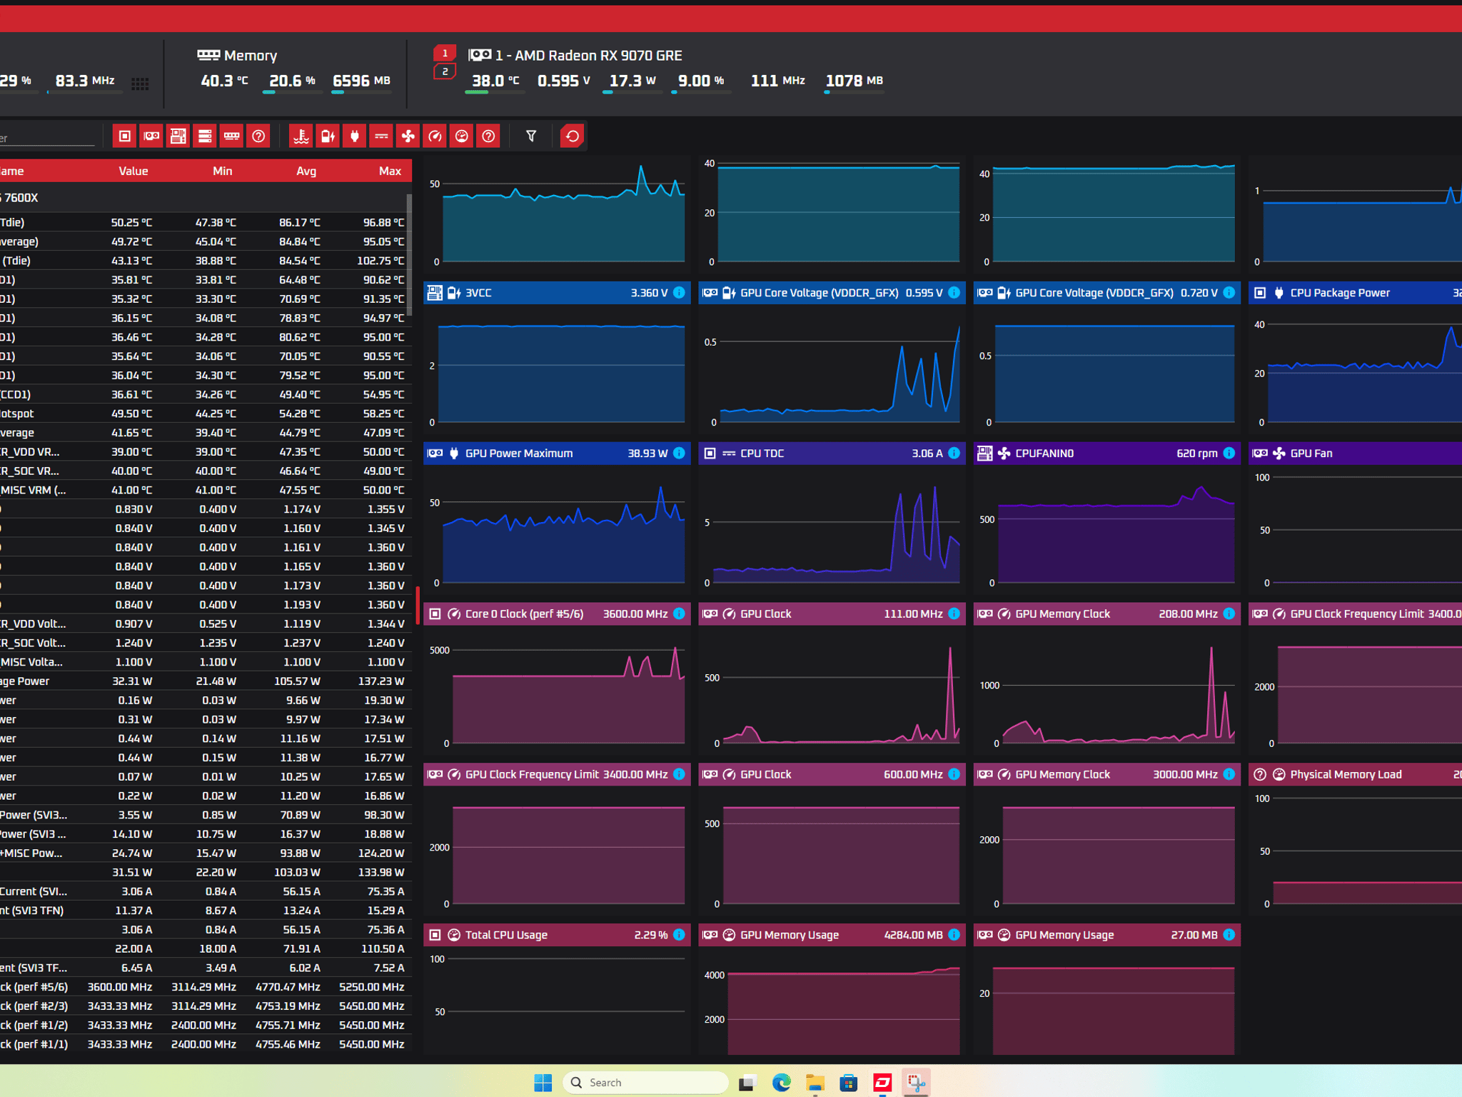Toggle the storage drive sensor filter
Screen dimensions: 1462x1097
pyautogui.click(x=205, y=136)
